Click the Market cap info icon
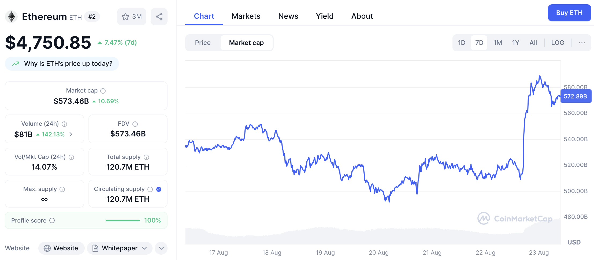 coord(103,91)
